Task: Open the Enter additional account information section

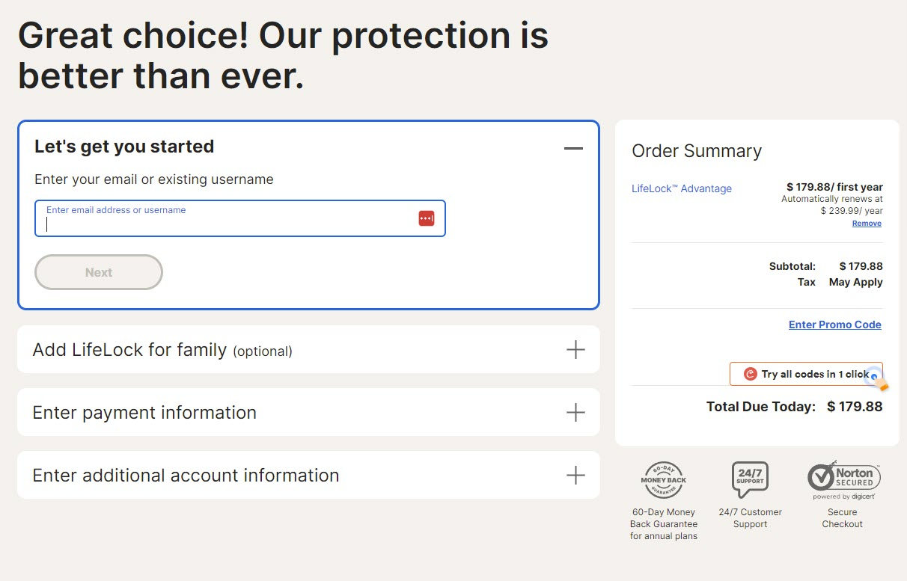Action: 308,475
